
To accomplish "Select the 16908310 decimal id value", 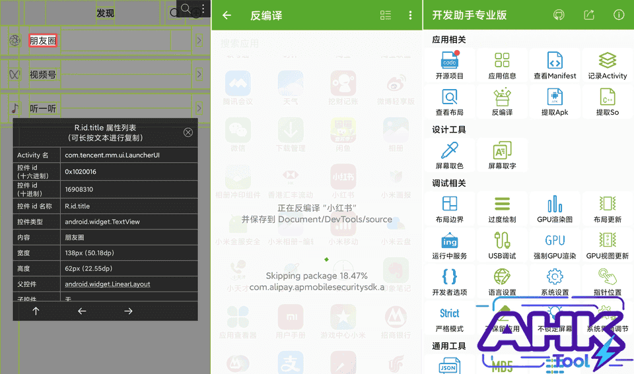I will [x=79, y=189].
